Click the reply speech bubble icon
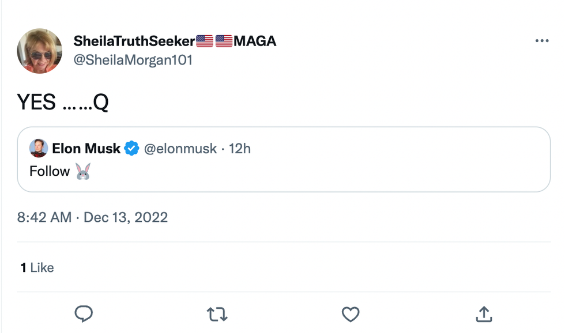The height and width of the screenshot is (333, 565). [84, 313]
